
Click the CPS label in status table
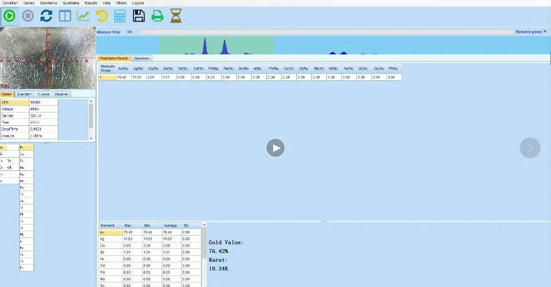click(14, 102)
